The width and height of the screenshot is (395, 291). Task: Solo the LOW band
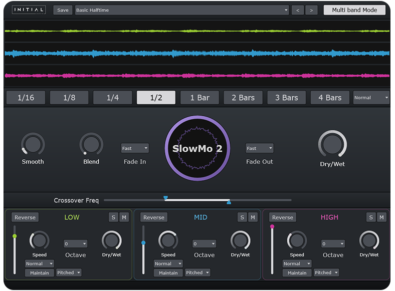coord(113,217)
